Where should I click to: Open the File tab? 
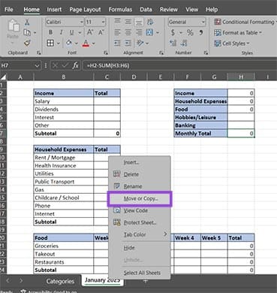9,10
